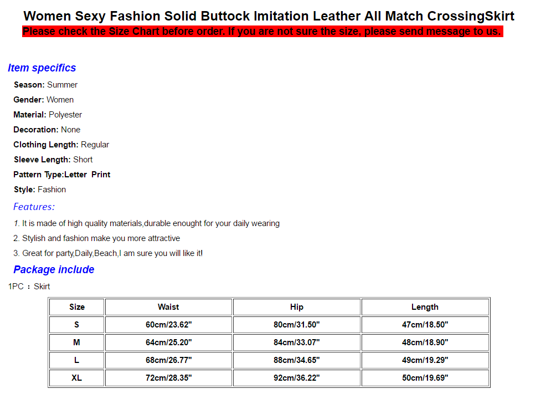
Task: Click the Material: Polyester line
Action: (48, 115)
